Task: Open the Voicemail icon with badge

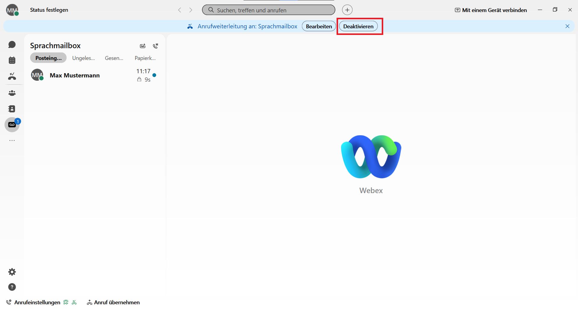Action: (12, 125)
